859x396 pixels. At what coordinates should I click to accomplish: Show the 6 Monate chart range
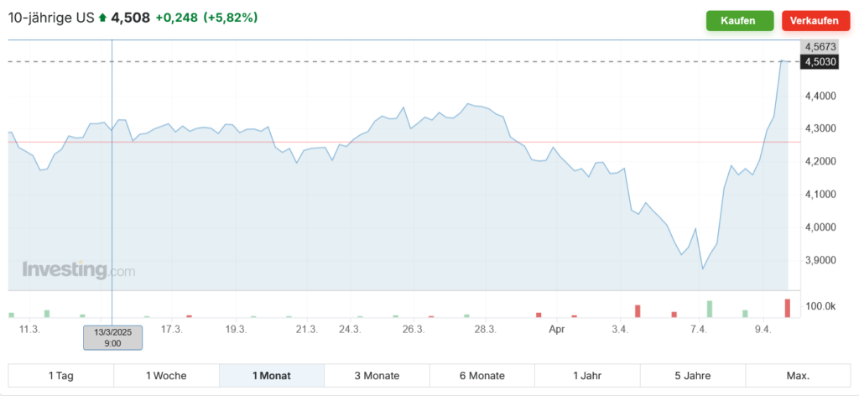(482, 376)
